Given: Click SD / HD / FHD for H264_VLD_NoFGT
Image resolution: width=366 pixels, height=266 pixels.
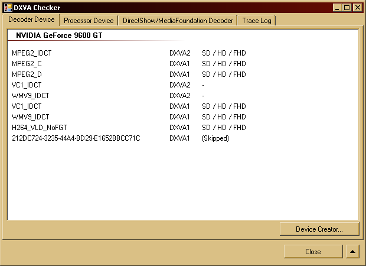Looking at the screenshot, I should pyautogui.click(x=224, y=128).
